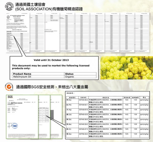Image resolution: width=153 pixels, height=142 pixels.
Task: Click the '鋇 (Ba)' row label
Action: (x=69, y=124)
